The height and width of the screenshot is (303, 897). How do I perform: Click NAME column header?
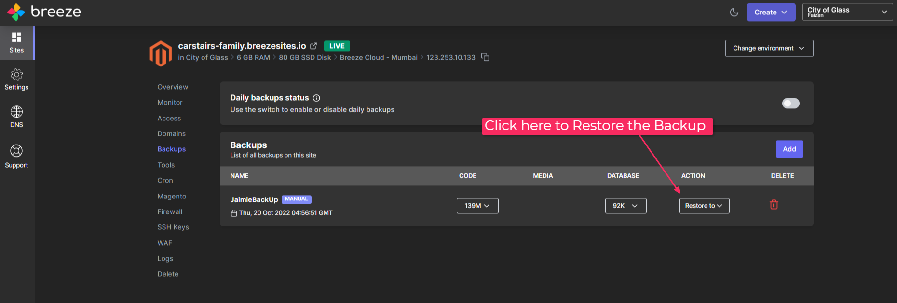coord(239,176)
